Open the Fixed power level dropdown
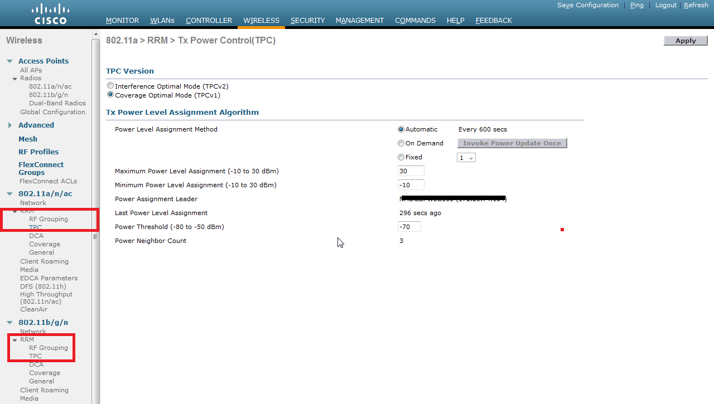The image size is (714, 404). tap(466, 158)
